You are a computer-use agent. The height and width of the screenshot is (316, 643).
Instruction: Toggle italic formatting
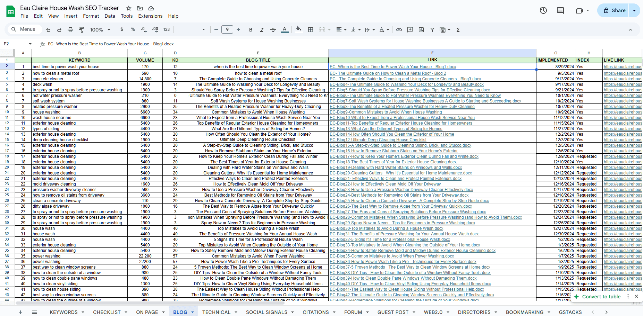click(x=262, y=30)
